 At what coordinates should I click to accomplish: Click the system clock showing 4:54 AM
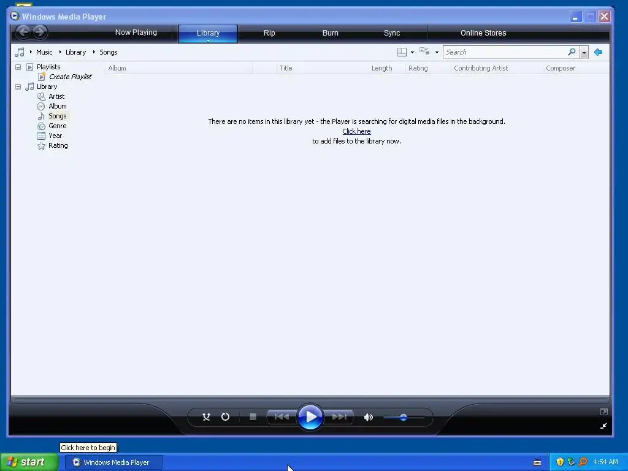(x=605, y=462)
